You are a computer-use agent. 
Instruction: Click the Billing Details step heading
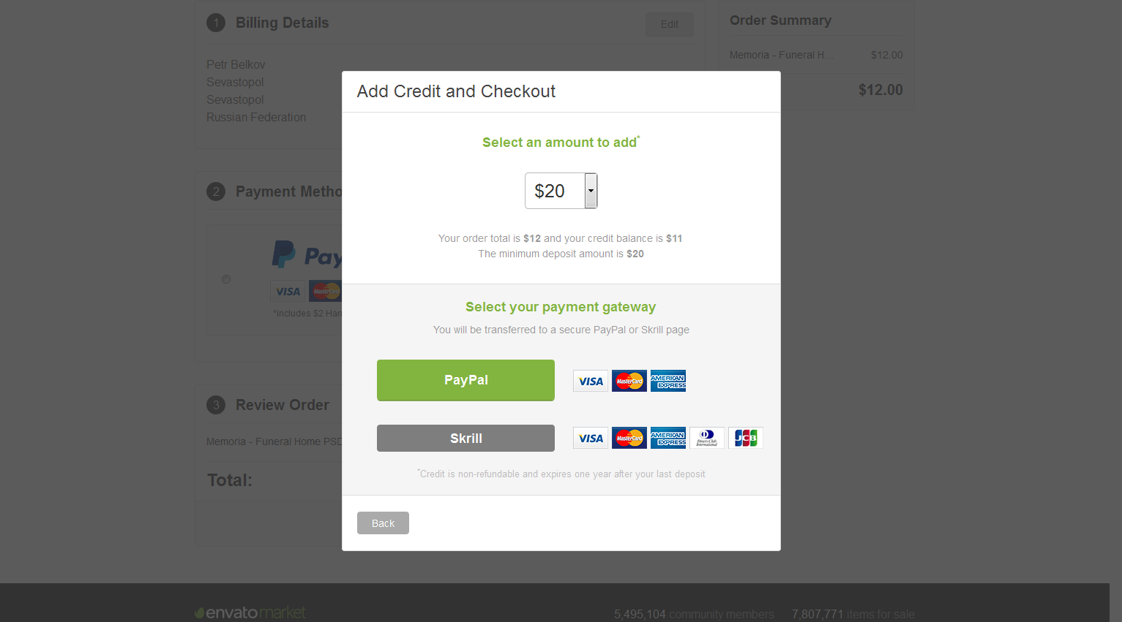[x=282, y=23]
